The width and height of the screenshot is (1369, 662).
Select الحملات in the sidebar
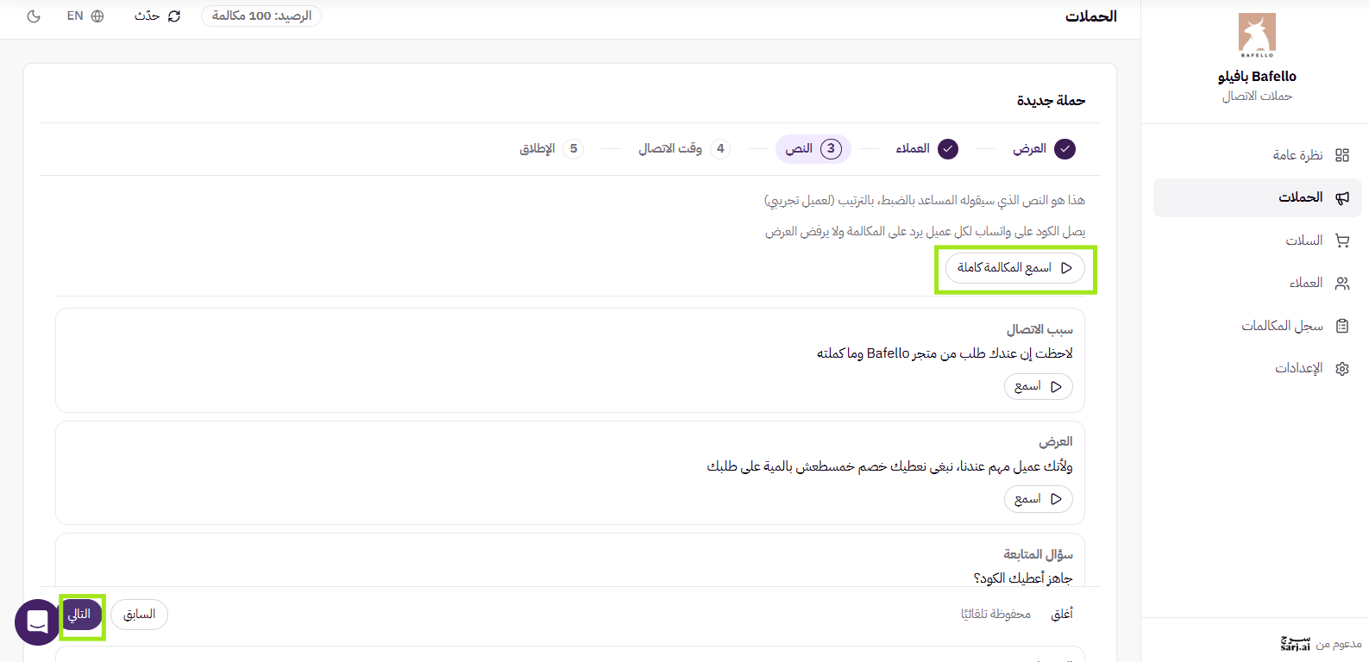tap(1258, 197)
